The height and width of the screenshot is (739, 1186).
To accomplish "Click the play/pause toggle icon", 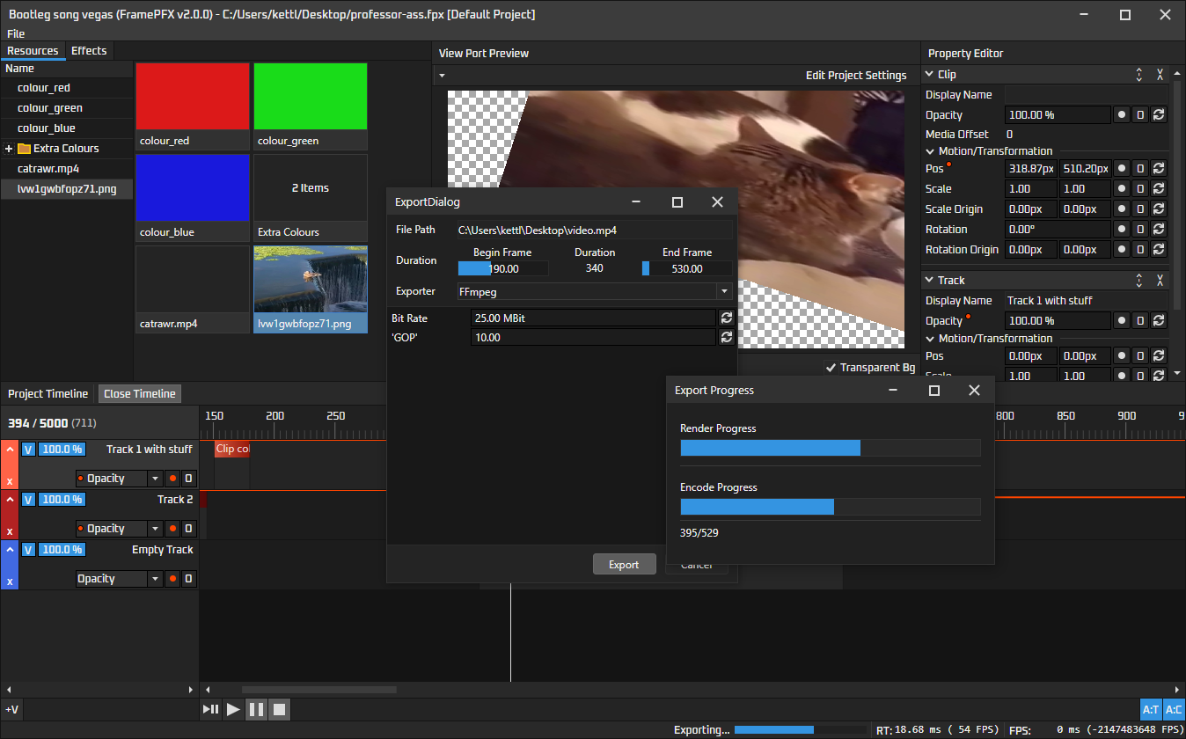I will pyautogui.click(x=211, y=709).
